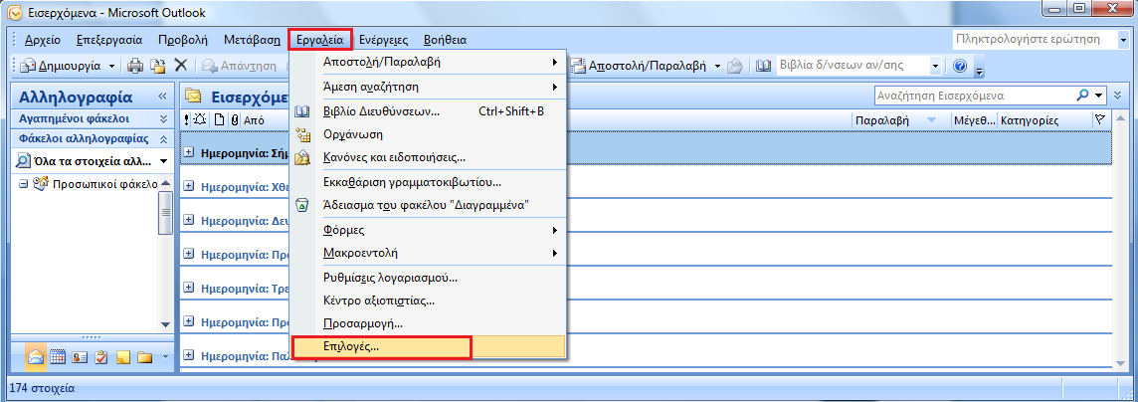The height and width of the screenshot is (402, 1138).
Task: Select Ρυθμίσεις λογαριασμού... menu item
Action: pyautogui.click(x=428, y=278)
